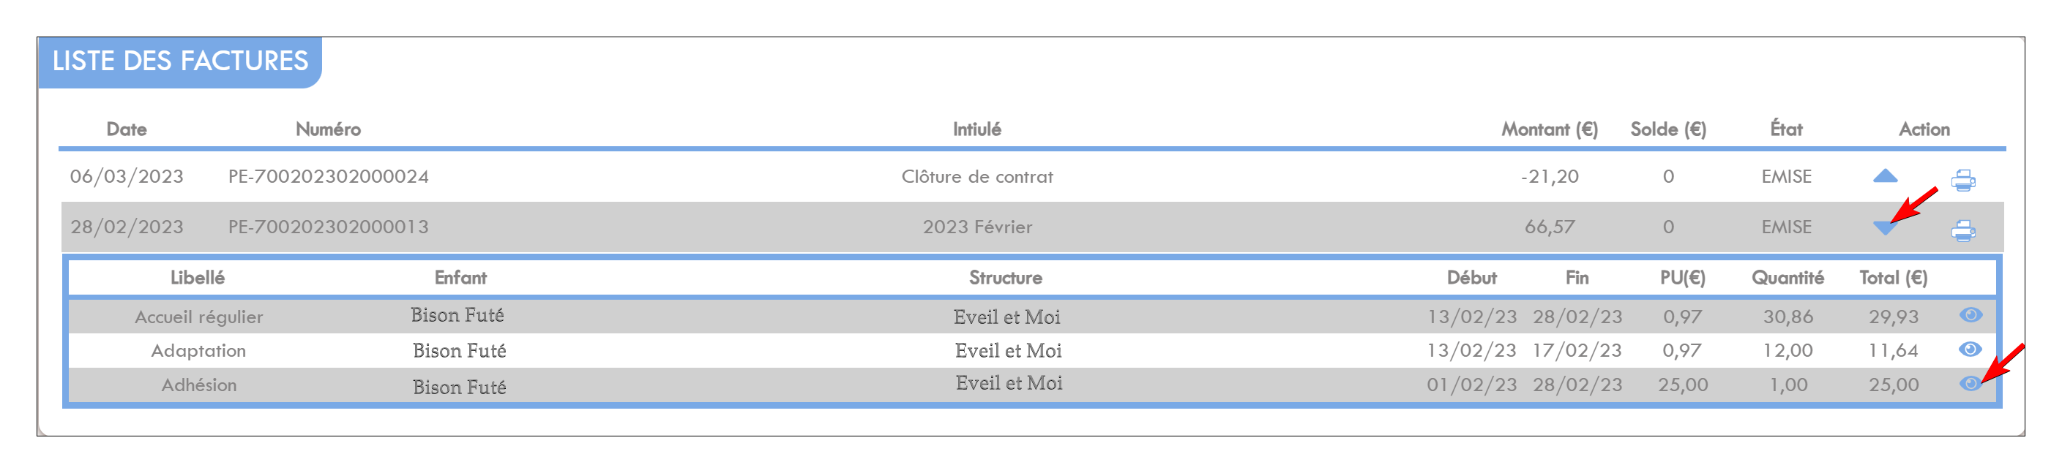Viewport: 2062px width, 473px height.
Task: View details of Accueil régulier line
Action: (1971, 315)
